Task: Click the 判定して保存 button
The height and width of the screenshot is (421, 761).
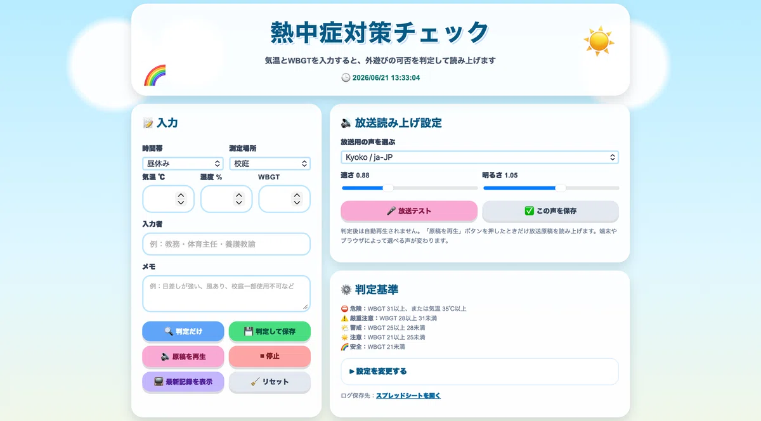Action: pyautogui.click(x=270, y=331)
